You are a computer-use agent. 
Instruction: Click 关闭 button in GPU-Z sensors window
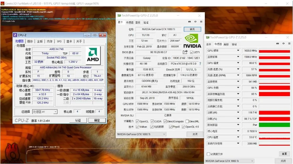click(283, 161)
